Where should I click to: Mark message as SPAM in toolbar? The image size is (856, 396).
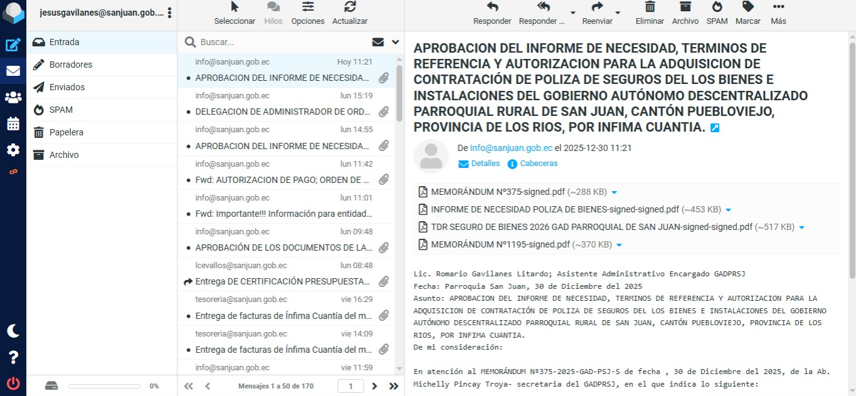click(717, 13)
